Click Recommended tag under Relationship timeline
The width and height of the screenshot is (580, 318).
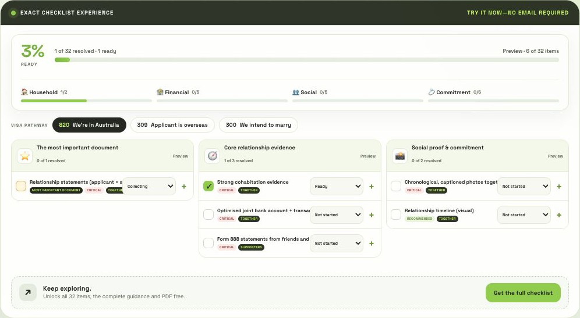419,219
